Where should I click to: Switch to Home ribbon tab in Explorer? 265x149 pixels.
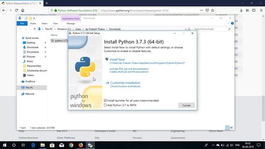[x=33, y=24]
